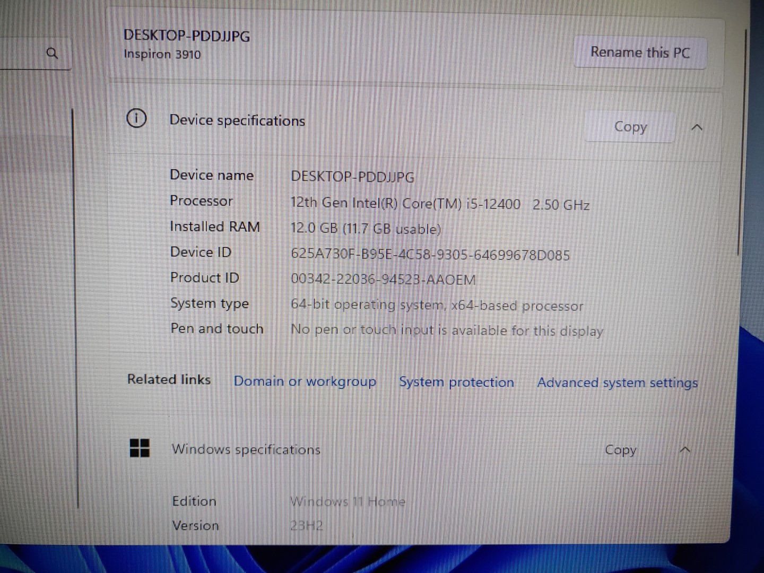Click the search magnifier icon
The height and width of the screenshot is (573, 764).
(x=52, y=53)
